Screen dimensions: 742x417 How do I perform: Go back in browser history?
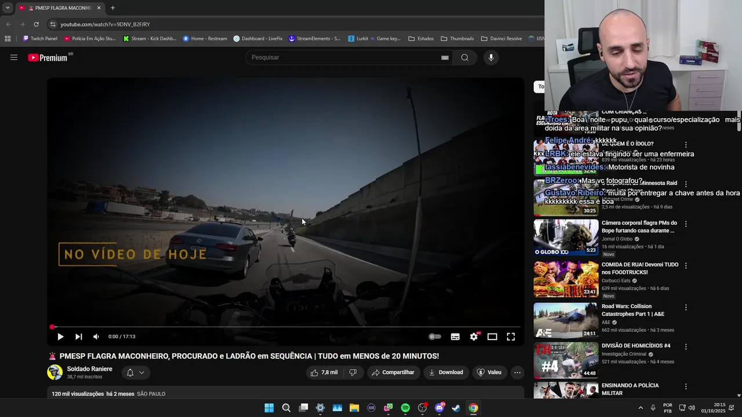click(x=8, y=24)
